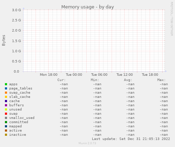The height and width of the screenshot is (147, 175).
Task: Click the brown active legend swatch
Action: [x=6, y=131]
